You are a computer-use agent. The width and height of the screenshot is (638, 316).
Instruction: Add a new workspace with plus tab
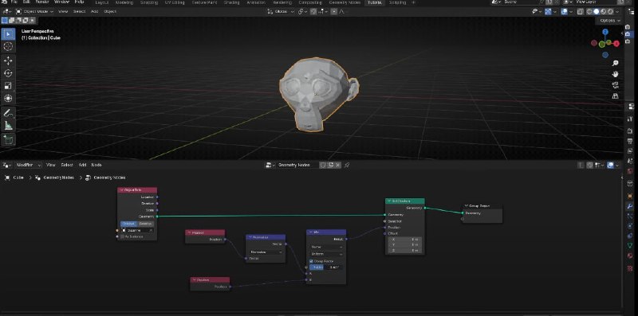click(414, 2)
